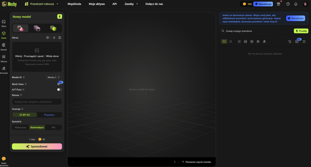Select the Tekstura sidebar tool

[4, 58]
